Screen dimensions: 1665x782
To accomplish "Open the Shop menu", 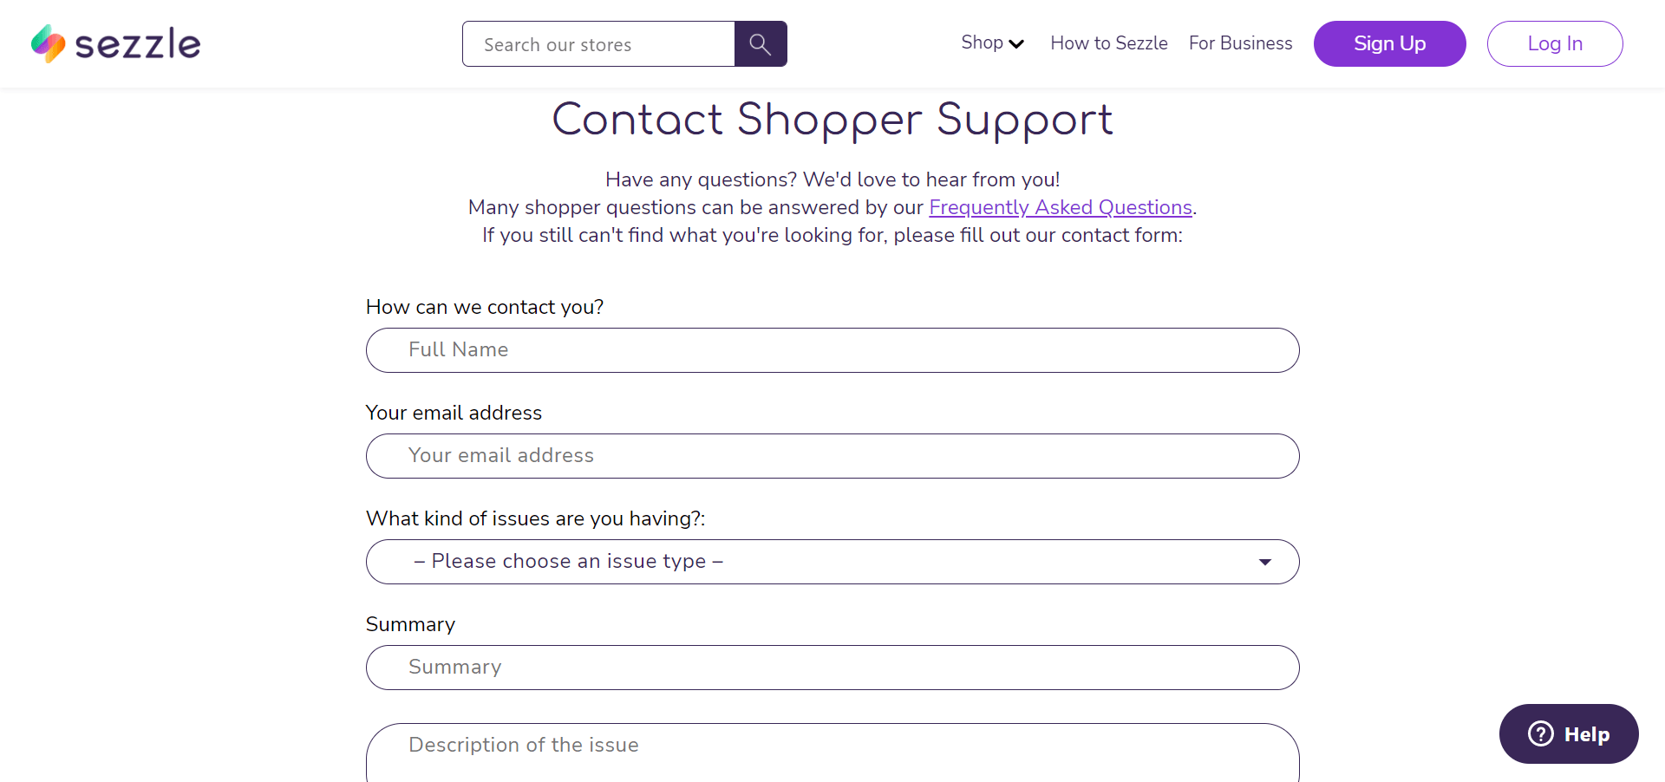I will [983, 42].
